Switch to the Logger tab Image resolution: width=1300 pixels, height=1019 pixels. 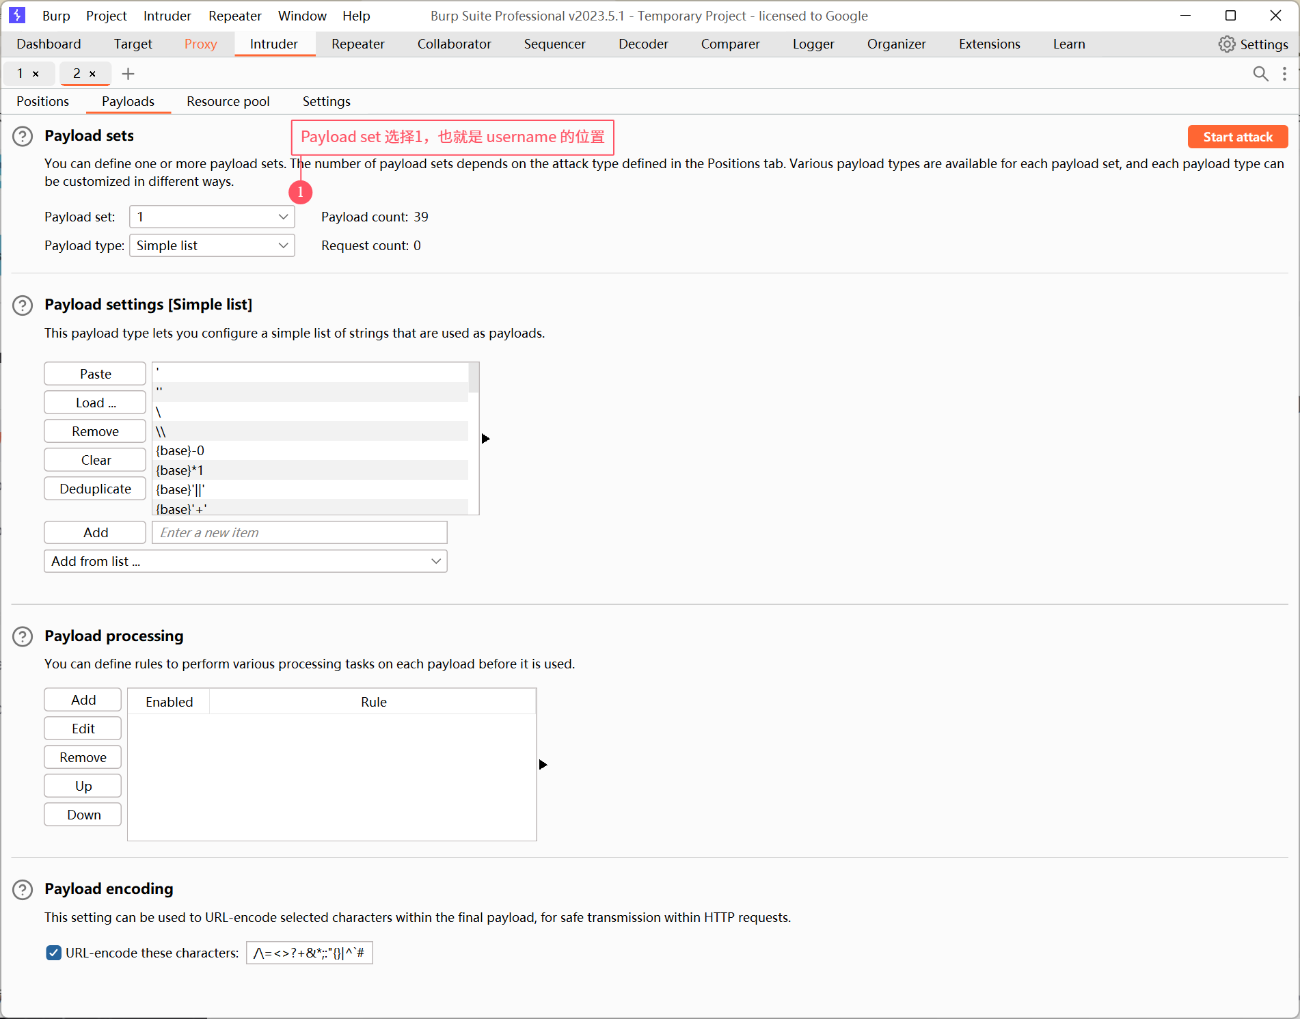(x=813, y=44)
